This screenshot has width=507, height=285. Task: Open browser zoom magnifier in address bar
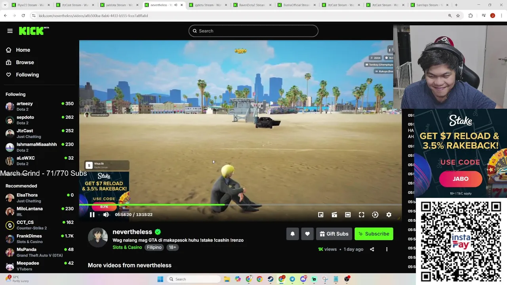click(x=450, y=15)
